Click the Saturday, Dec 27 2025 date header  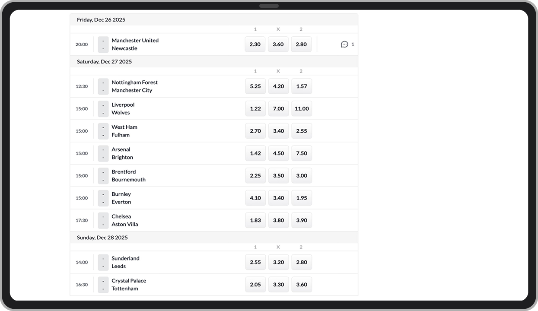pyautogui.click(x=104, y=61)
